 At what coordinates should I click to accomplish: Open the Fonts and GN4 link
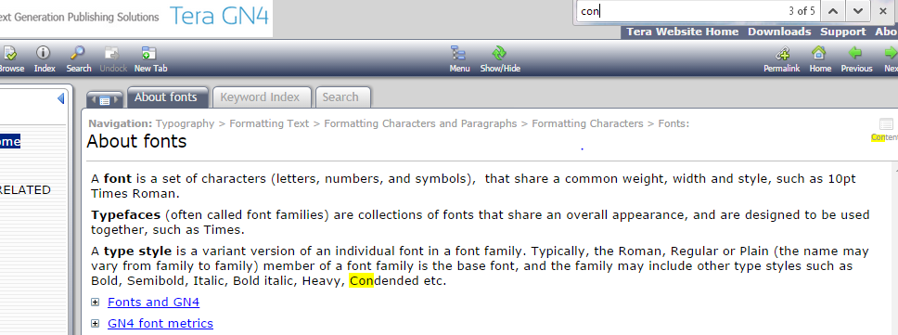[x=153, y=302]
